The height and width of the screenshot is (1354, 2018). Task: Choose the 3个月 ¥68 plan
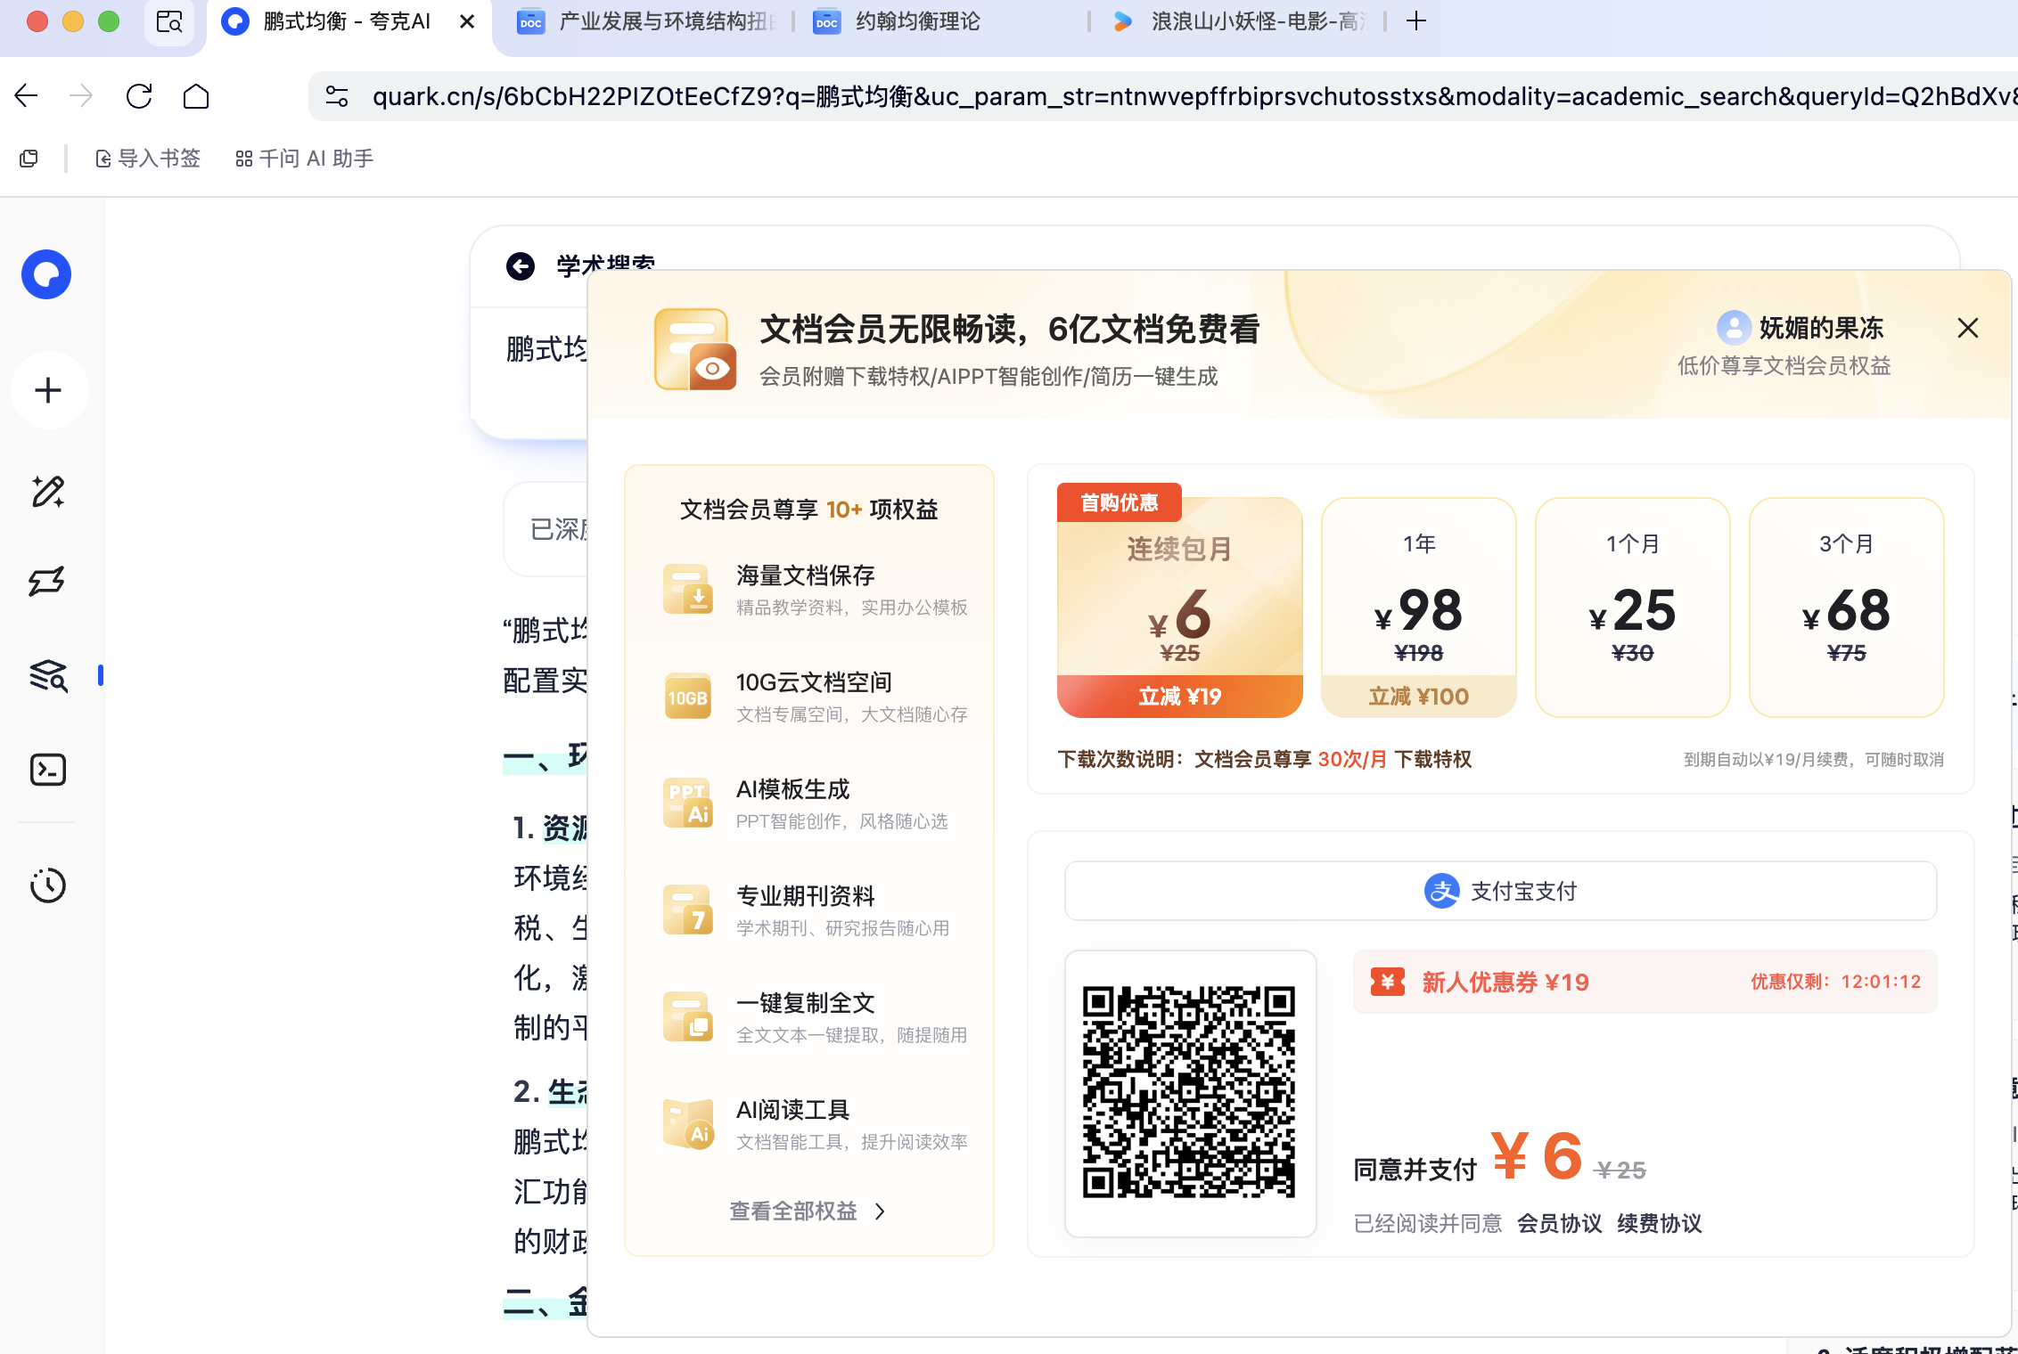pyautogui.click(x=1846, y=608)
